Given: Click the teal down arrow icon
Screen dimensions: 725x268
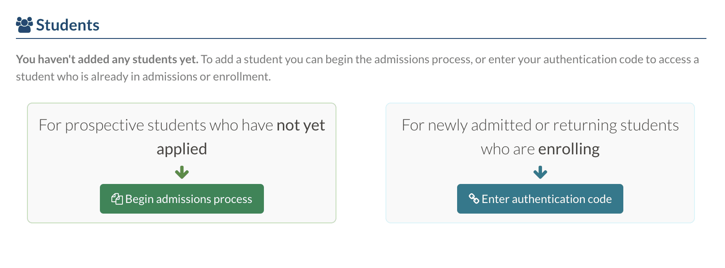Looking at the screenshot, I should pyautogui.click(x=540, y=172).
